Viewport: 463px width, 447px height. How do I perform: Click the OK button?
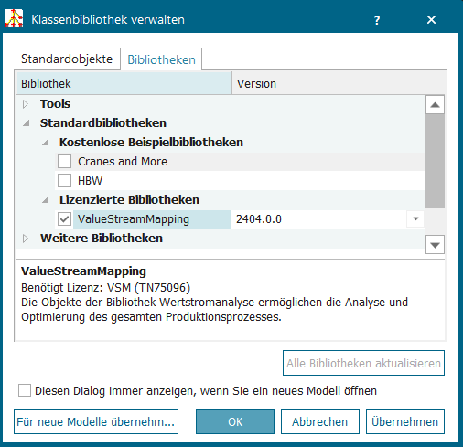point(235,421)
